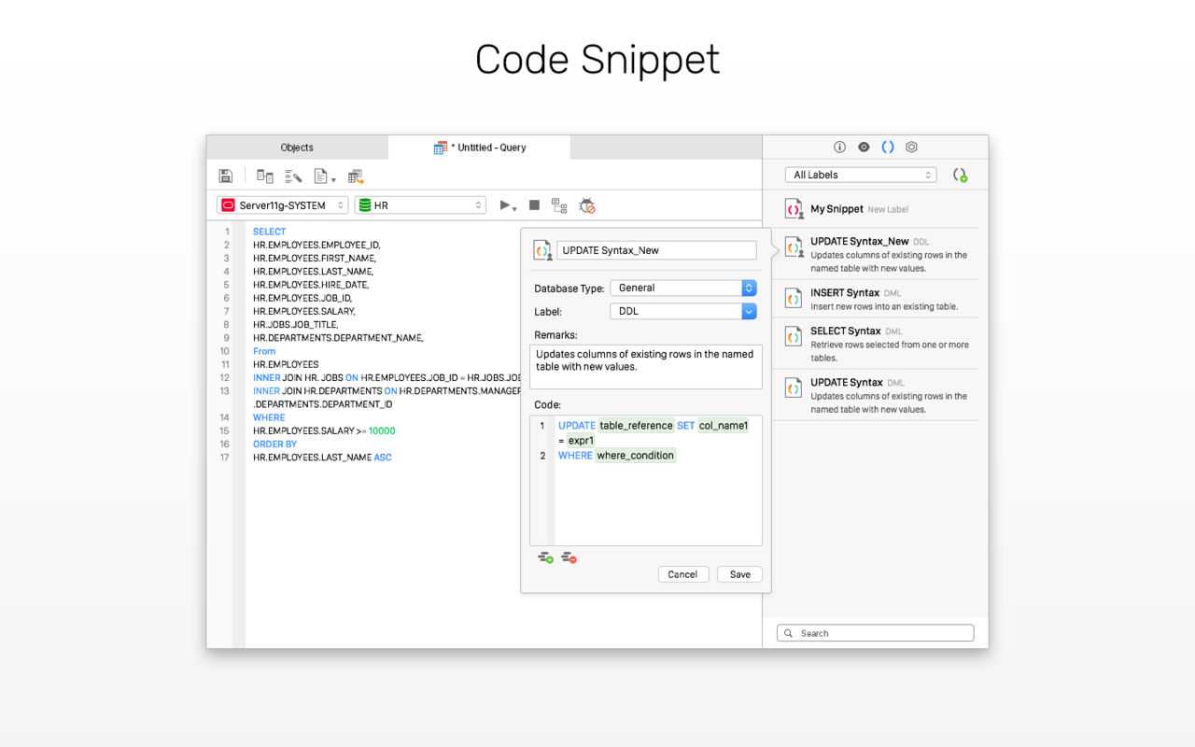Open the Explain query plan icon
Viewport: 1195px width, 747px height.
coord(559,205)
